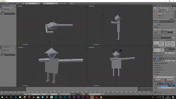176x99 pixels.
Task: Open the Windows Start menu
Action: 2,97
